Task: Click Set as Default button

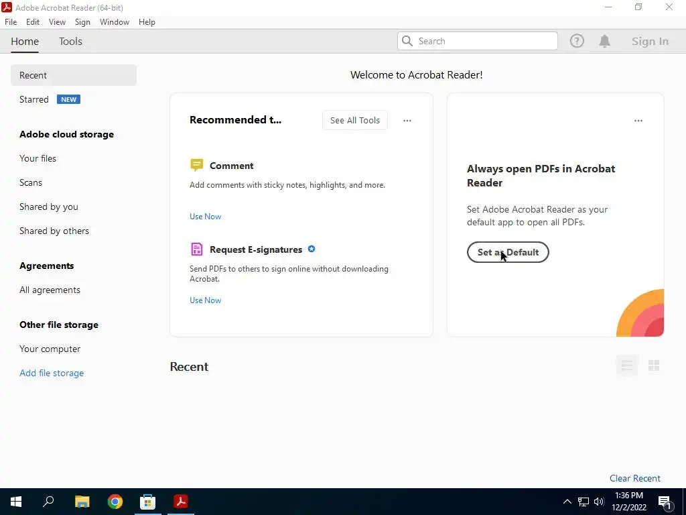Action: (x=508, y=252)
